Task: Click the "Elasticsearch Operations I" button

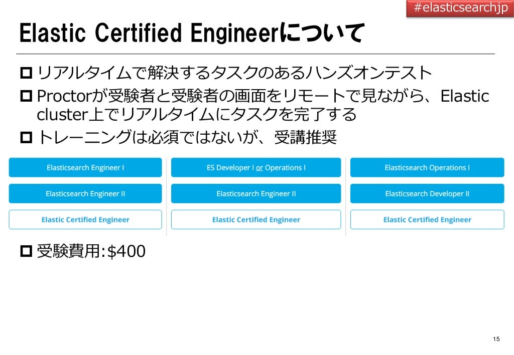Action: coord(427,167)
